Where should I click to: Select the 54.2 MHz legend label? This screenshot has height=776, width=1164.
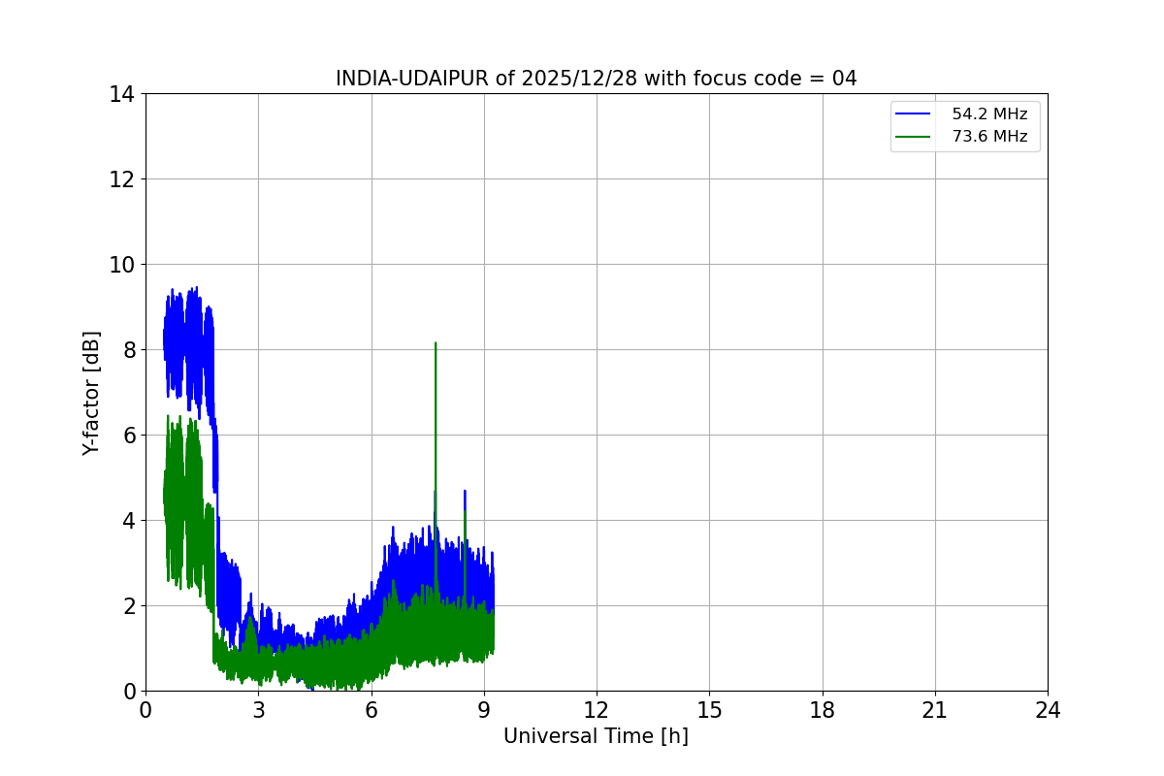[989, 114]
